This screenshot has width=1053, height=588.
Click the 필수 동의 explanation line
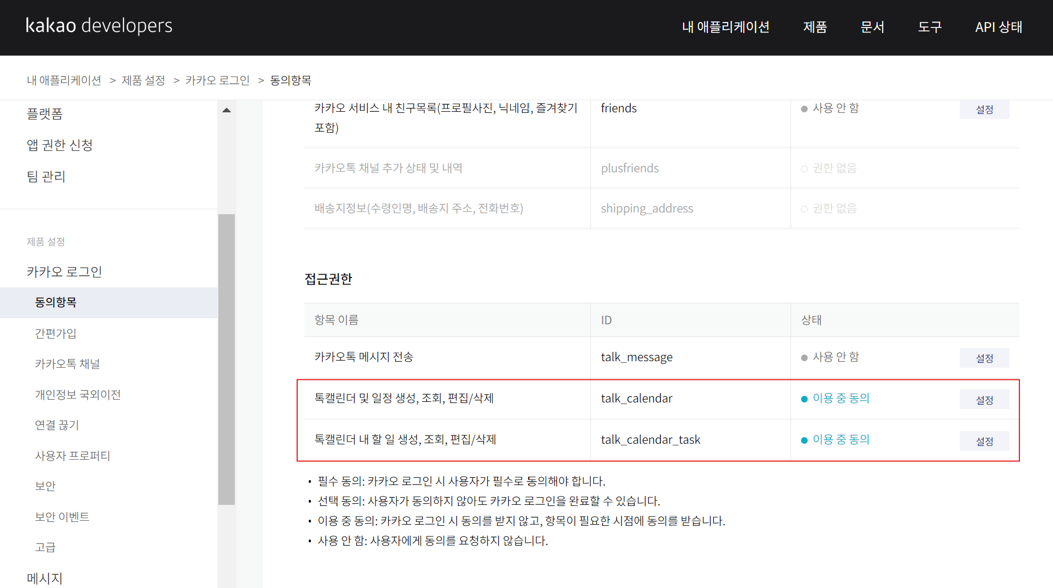click(461, 482)
